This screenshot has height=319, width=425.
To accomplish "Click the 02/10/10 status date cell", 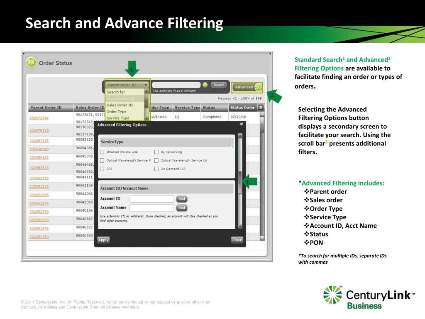I will pos(238,117).
